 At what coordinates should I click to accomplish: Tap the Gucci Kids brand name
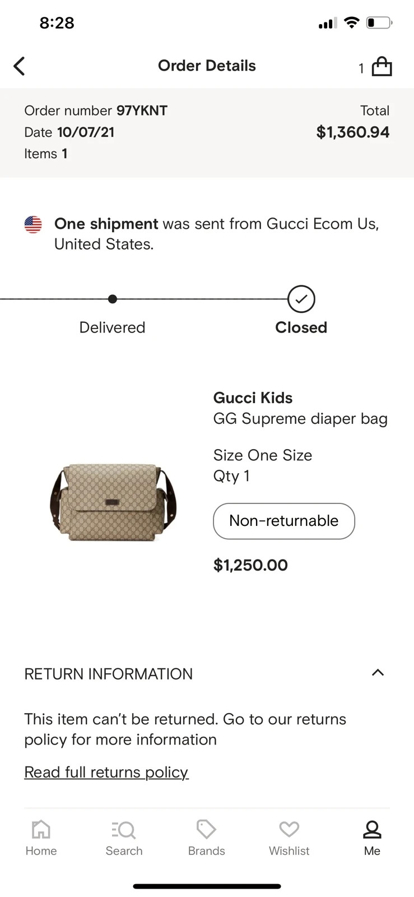(253, 398)
